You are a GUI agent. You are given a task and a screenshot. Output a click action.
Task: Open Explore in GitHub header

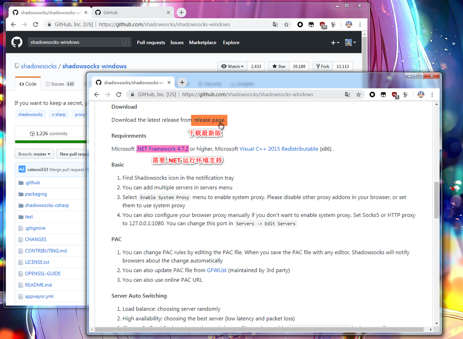point(231,42)
